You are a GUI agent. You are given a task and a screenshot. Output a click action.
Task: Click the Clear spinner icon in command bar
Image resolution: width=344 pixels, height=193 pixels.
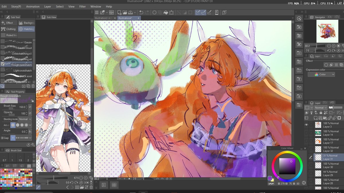(154, 12)
